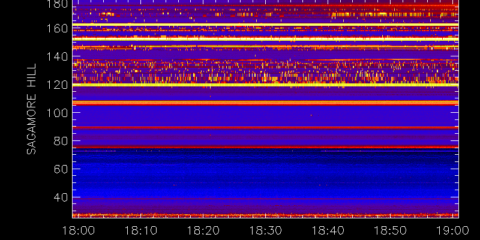Click the 80 frequency axis label
Screen dimensions: 480x240
(61, 141)
